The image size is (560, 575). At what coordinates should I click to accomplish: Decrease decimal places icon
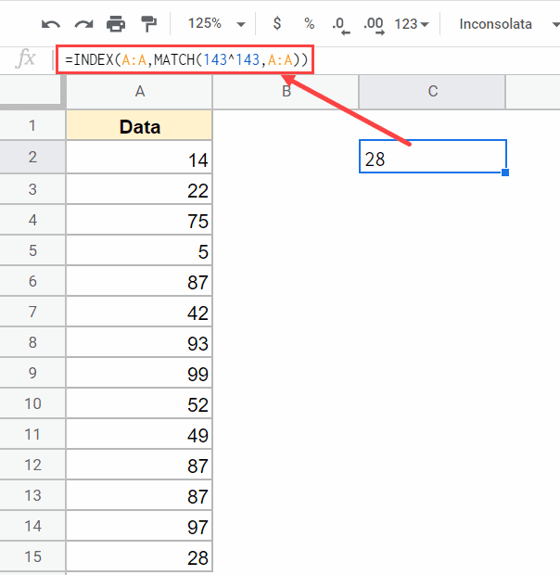pos(341,26)
